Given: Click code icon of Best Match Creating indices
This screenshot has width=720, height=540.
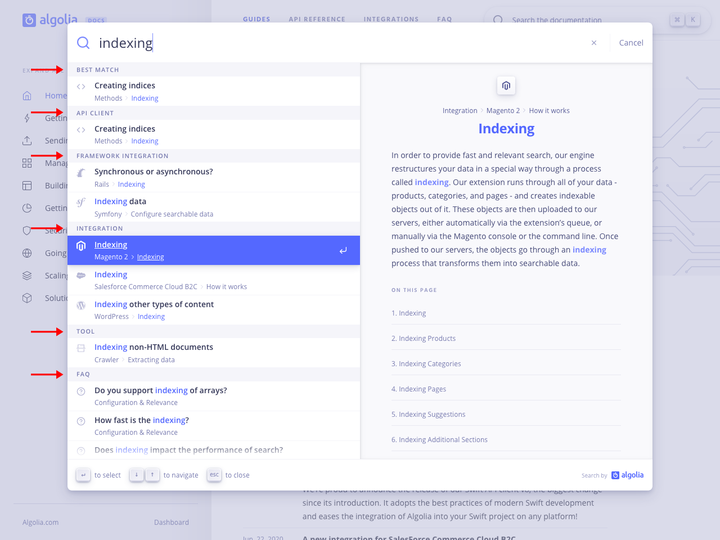Looking at the screenshot, I should click(x=81, y=87).
